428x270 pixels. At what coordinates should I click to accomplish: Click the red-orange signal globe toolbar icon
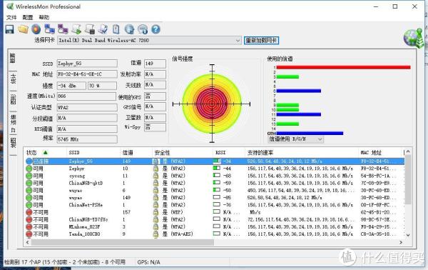[x=36, y=29]
